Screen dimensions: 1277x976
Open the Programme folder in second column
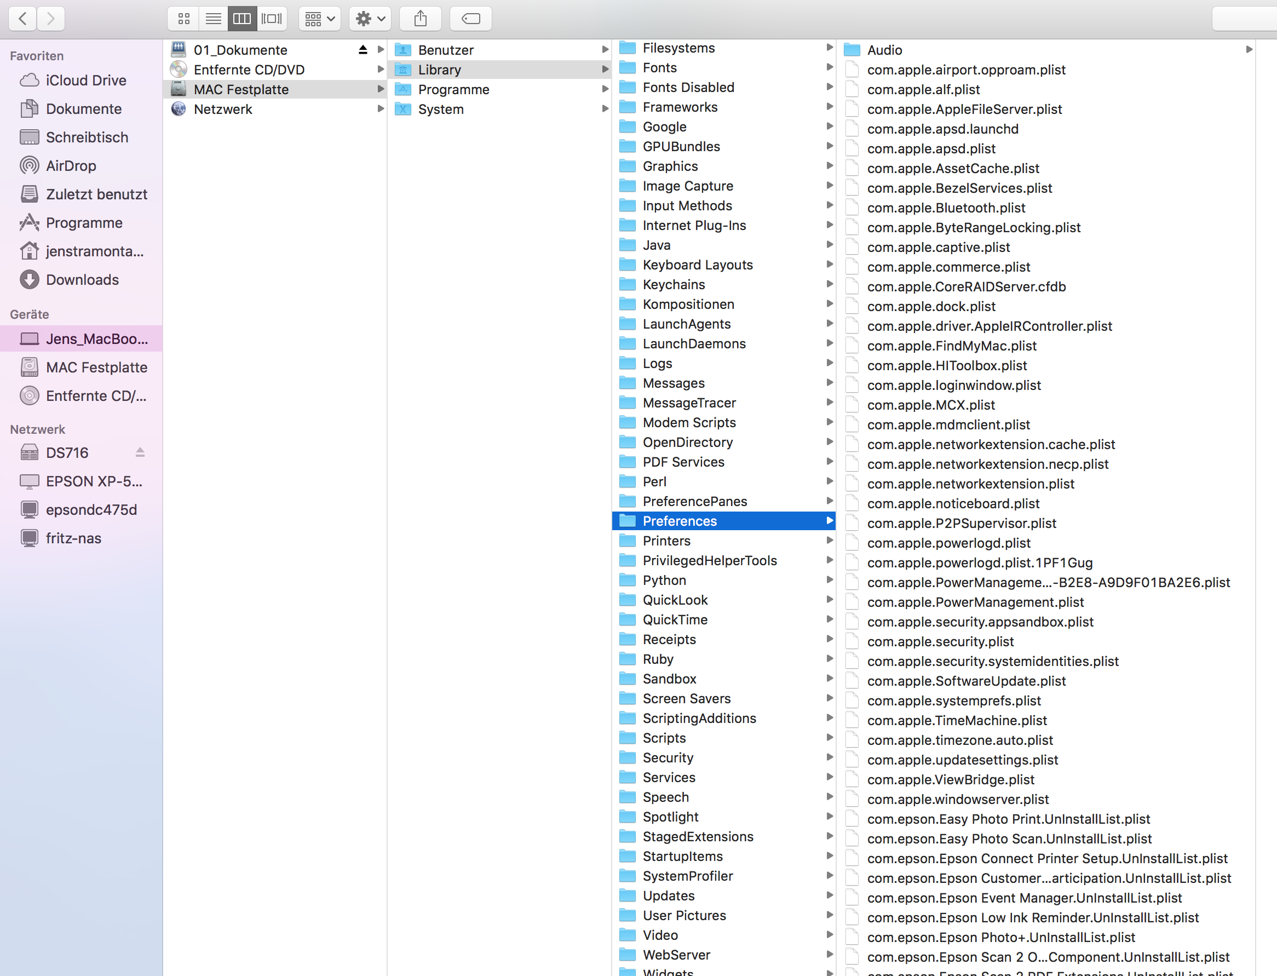(x=453, y=89)
